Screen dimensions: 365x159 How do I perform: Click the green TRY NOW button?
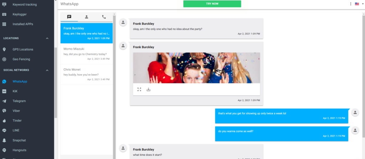click(x=212, y=4)
